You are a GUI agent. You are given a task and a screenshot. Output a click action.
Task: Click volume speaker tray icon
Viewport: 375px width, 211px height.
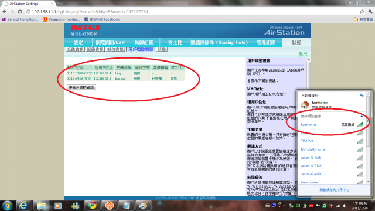click(x=345, y=206)
